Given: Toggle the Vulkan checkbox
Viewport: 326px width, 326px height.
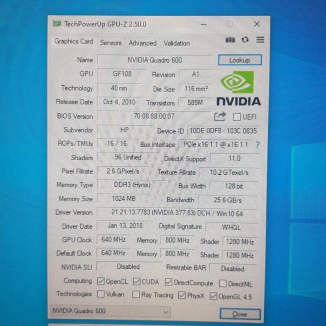Looking at the screenshot, I should pyautogui.click(x=101, y=294).
